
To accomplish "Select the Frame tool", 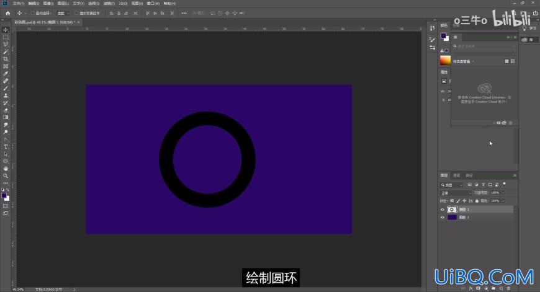I will click(x=6, y=66).
